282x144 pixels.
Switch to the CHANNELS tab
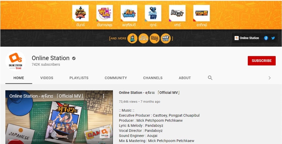click(153, 78)
